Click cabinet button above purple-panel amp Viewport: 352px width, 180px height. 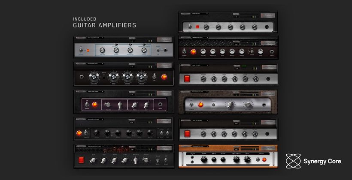[164, 93]
